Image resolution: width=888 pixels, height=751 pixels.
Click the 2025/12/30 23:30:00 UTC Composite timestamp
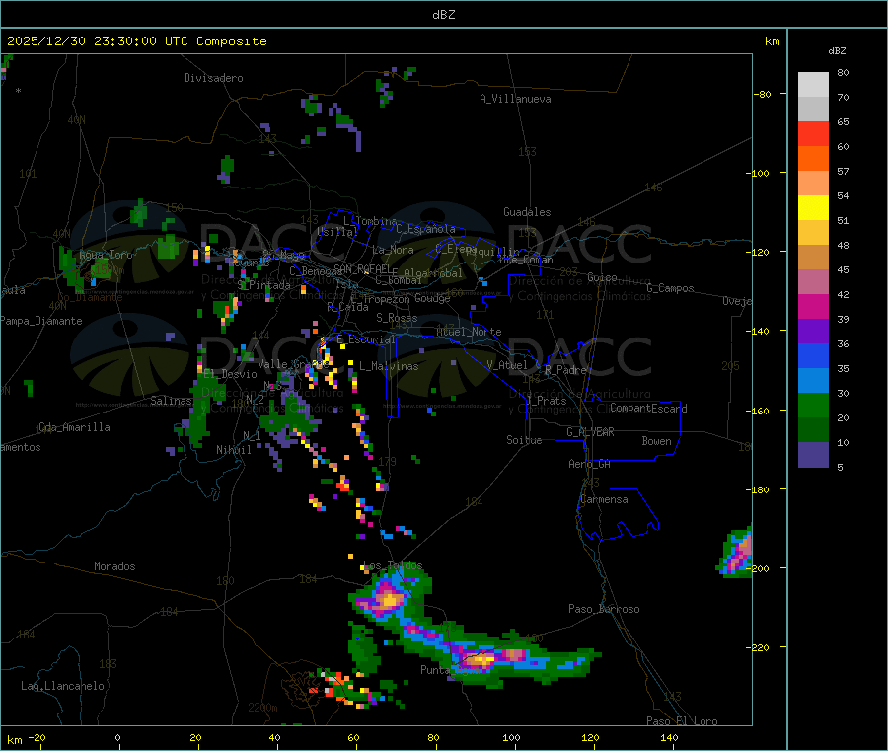point(136,41)
